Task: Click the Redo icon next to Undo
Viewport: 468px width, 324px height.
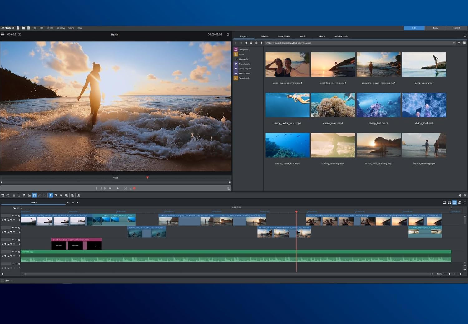Action: (x=8, y=195)
